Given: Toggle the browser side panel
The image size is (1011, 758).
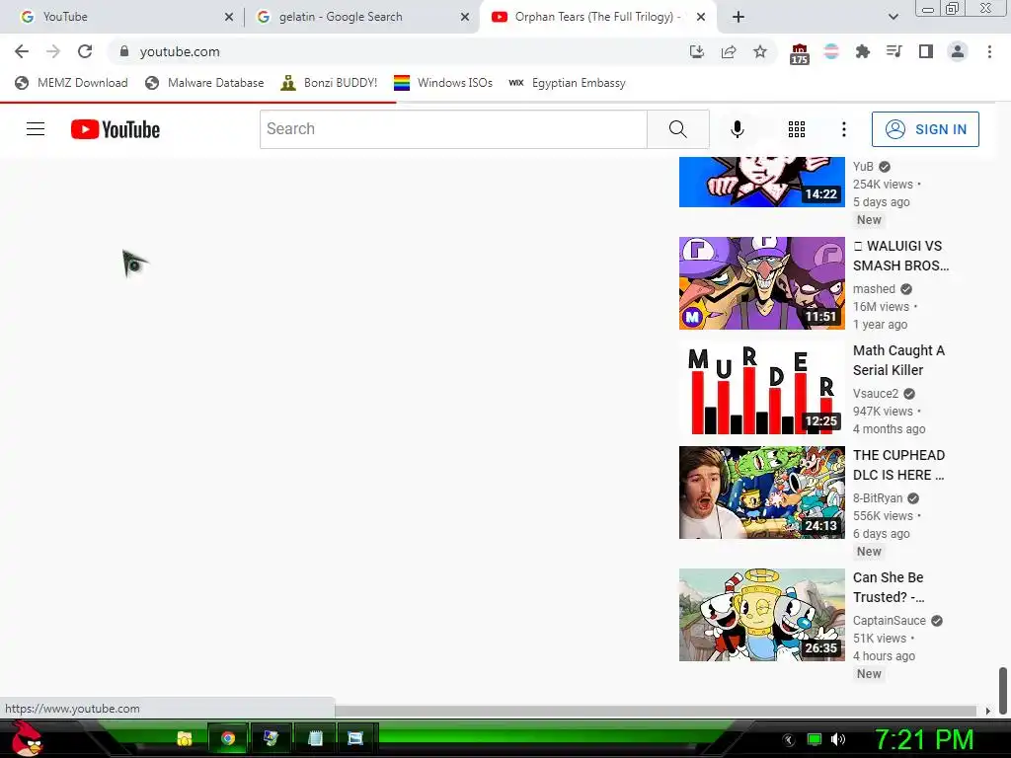Looking at the screenshot, I should [x=926, y=51].
